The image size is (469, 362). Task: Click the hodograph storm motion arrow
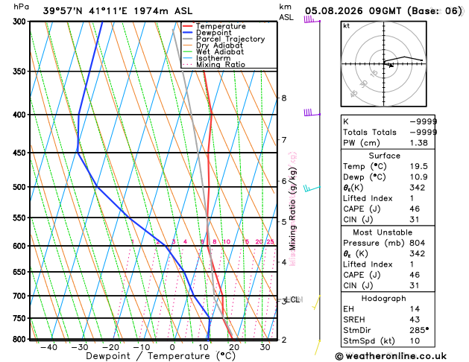pos(388,65)
